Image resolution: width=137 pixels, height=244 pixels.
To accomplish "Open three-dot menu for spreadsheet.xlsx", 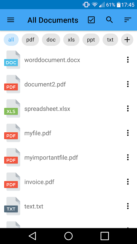I will point(128,109).
